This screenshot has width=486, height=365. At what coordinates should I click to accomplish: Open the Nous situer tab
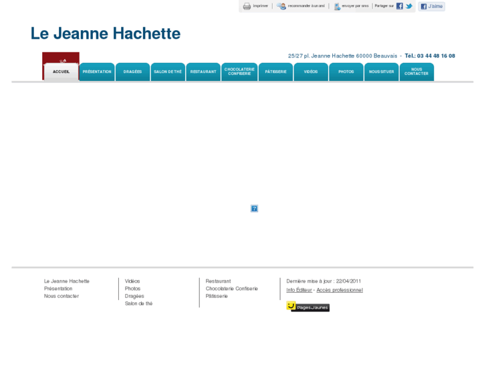(382, 72)
